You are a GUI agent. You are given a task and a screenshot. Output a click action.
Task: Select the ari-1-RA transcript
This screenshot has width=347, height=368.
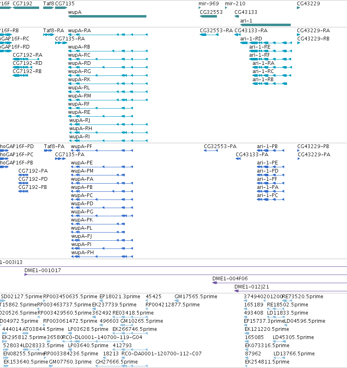[263, 63]
